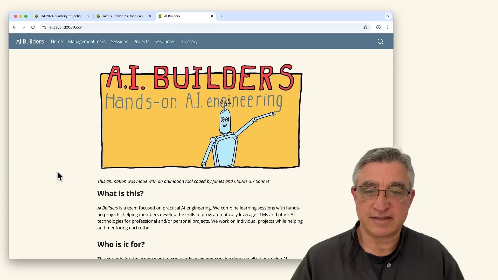The width and height of the screenshot is (498, 280).
Task: Go back to the previous page
Action: click(x=14, y=27)
